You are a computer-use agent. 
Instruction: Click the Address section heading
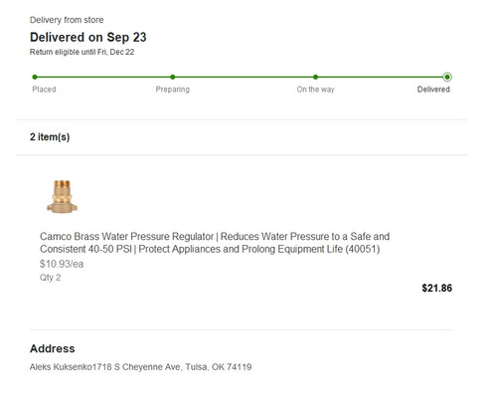coord(53,348)
